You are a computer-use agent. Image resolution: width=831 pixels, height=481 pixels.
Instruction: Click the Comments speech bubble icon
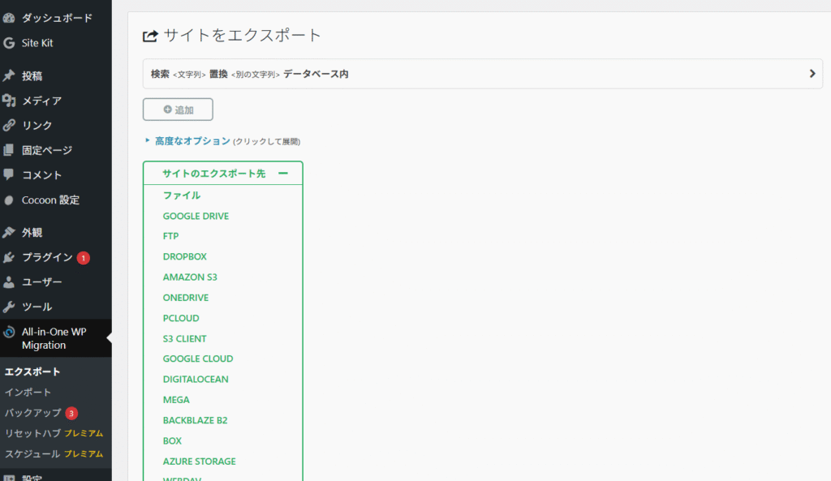9,174
